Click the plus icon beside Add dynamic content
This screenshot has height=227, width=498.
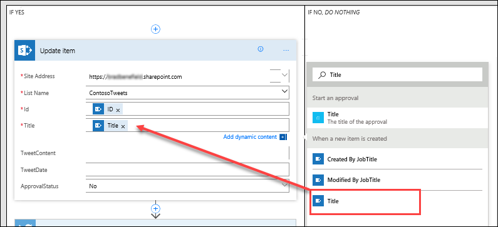pyautogui.click(x=283, y=137)
